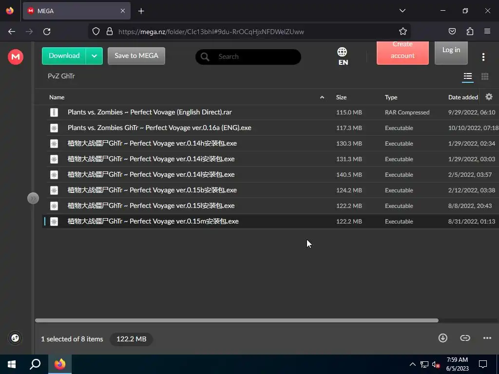This screenshot has width=499, height=374.
Task: Sort by Name column header
Action: tap(57, 97)
